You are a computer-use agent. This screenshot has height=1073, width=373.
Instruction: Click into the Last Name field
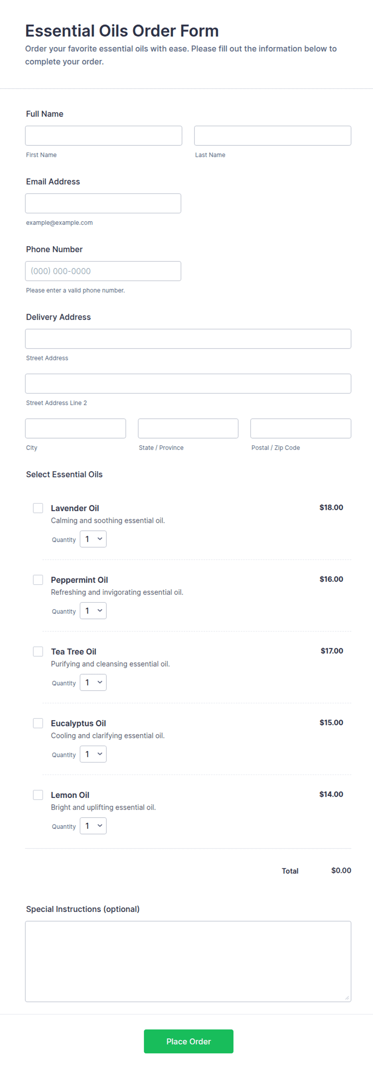pyautogui.click(x=272, y=136)
